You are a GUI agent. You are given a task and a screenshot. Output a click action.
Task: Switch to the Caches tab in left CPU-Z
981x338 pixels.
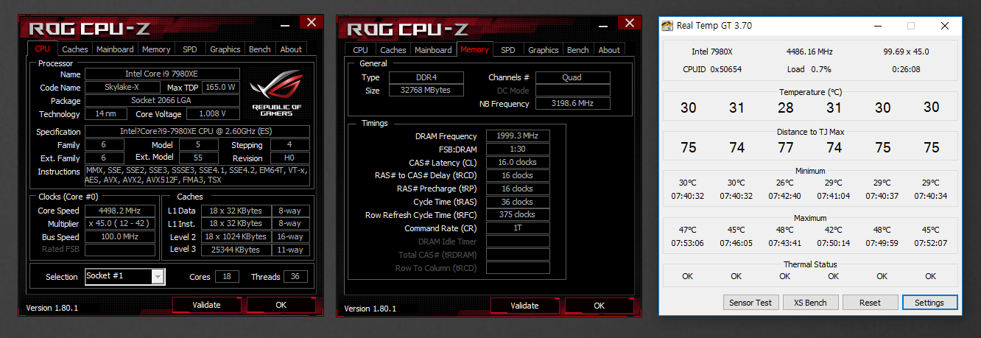(x=74, y=49)
